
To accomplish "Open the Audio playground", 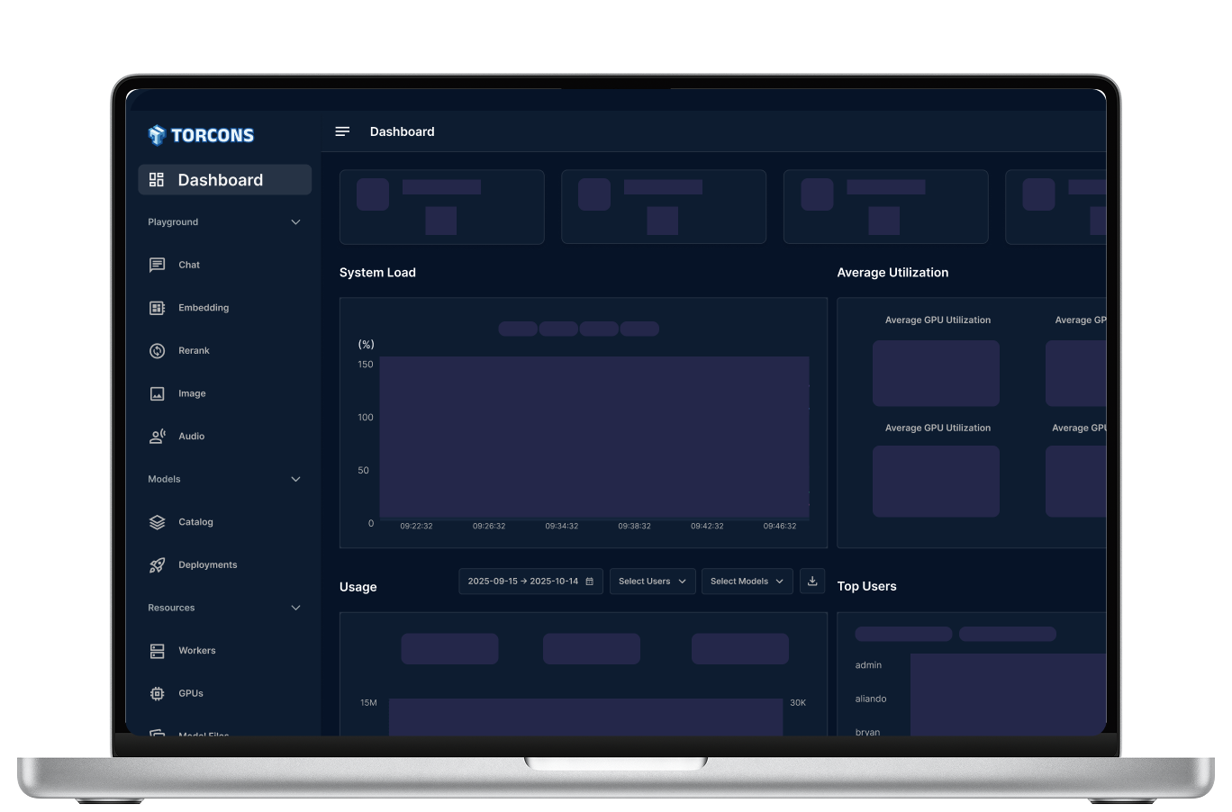I will click(x=191, y=436).
